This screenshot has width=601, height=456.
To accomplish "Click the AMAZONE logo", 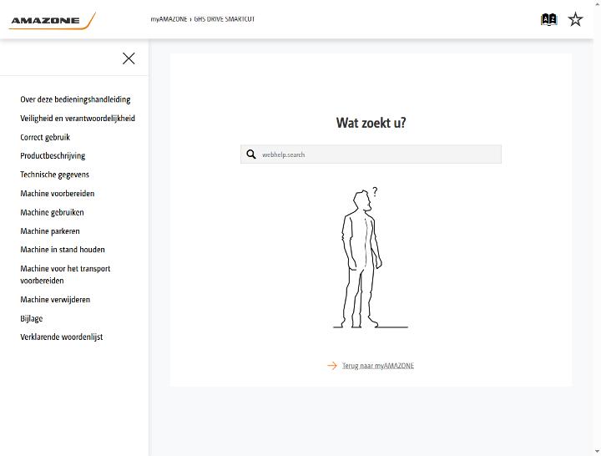I will tap(52, 21).
